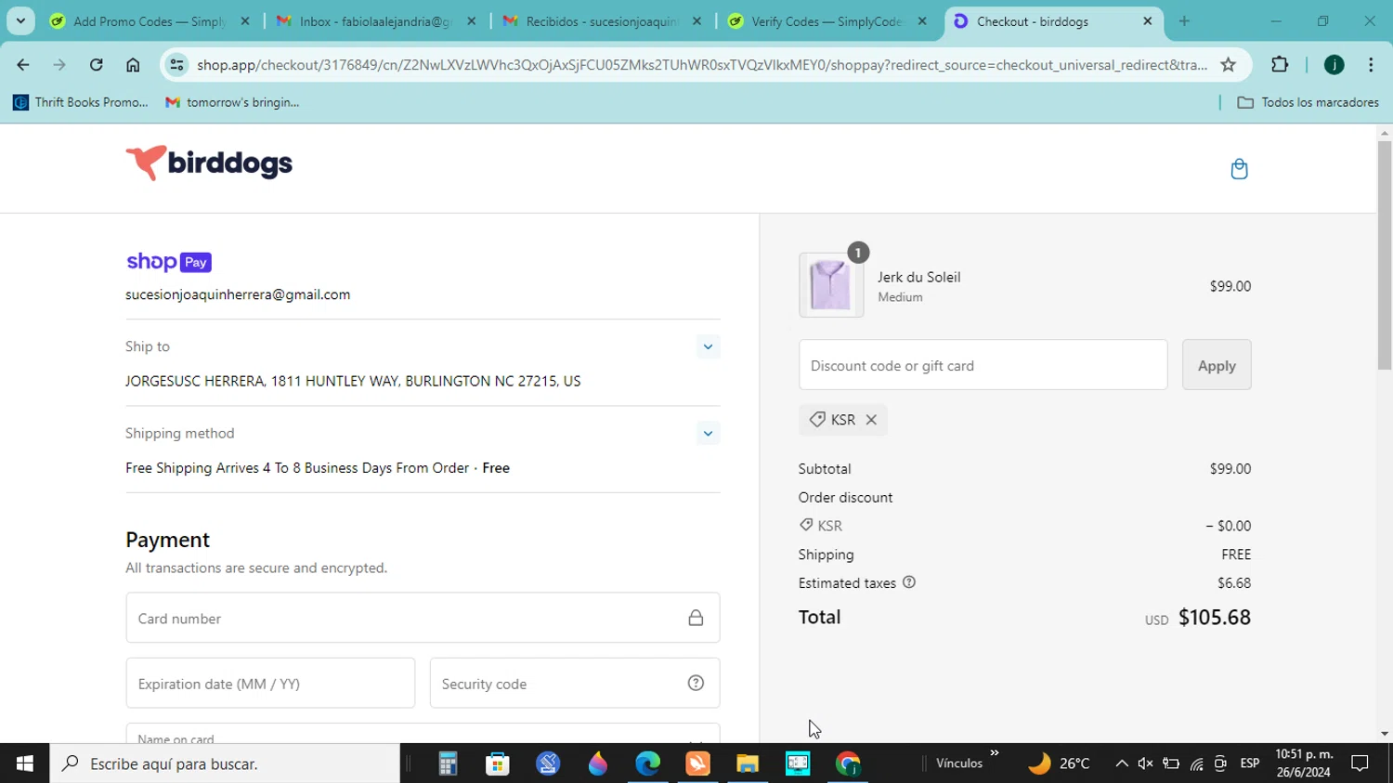
Task: Open the Thrift Books Promo bookmark
Action: point(80,102)
